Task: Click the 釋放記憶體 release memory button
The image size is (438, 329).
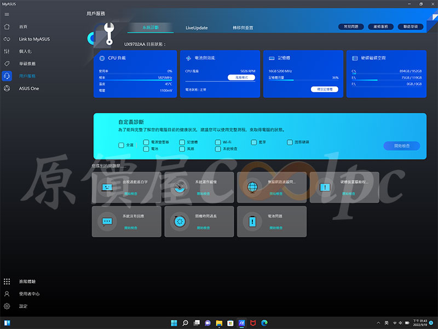Action: 325,89
